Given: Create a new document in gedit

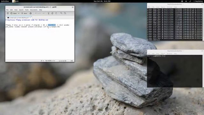Looking at the screenshot, I should (8, 13).
